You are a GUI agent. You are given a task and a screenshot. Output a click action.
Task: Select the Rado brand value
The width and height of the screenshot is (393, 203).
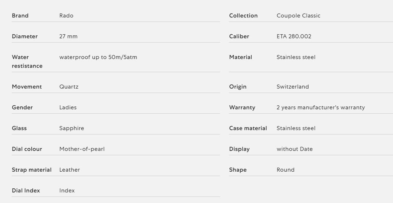click(x=66, y=16)
